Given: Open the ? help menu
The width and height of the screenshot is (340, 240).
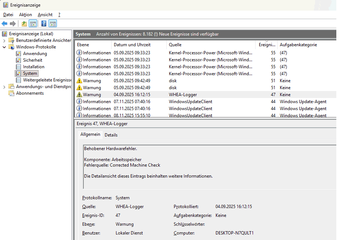Looking at the screenshot, I should click(59, 15).
